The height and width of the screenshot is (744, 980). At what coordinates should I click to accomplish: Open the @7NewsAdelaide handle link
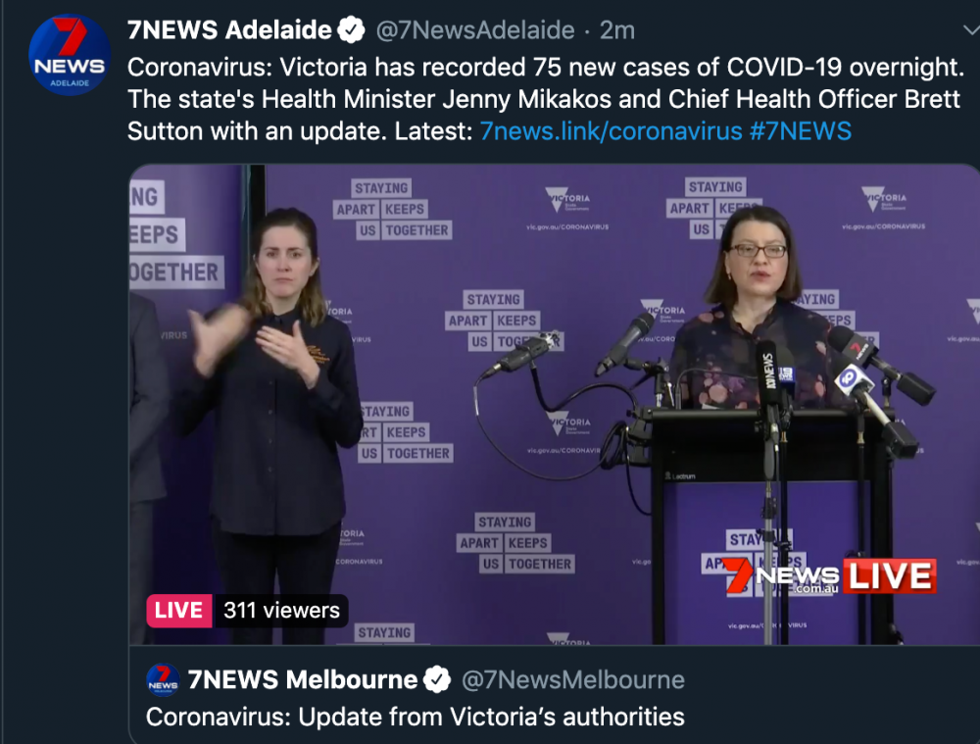(x=475, y=30)
